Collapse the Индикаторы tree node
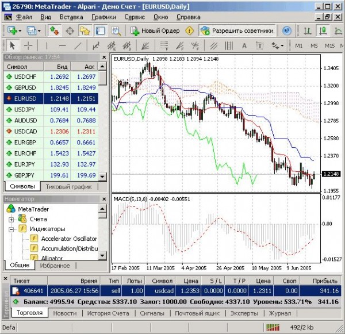Viewport: 345px width, 334px height. (x=11, y=229)
